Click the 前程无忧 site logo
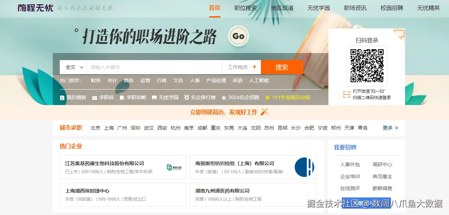The width and height of the screenshot is (449, 215). point(36,8)
